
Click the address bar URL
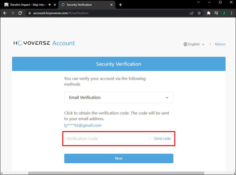[62, 13]
